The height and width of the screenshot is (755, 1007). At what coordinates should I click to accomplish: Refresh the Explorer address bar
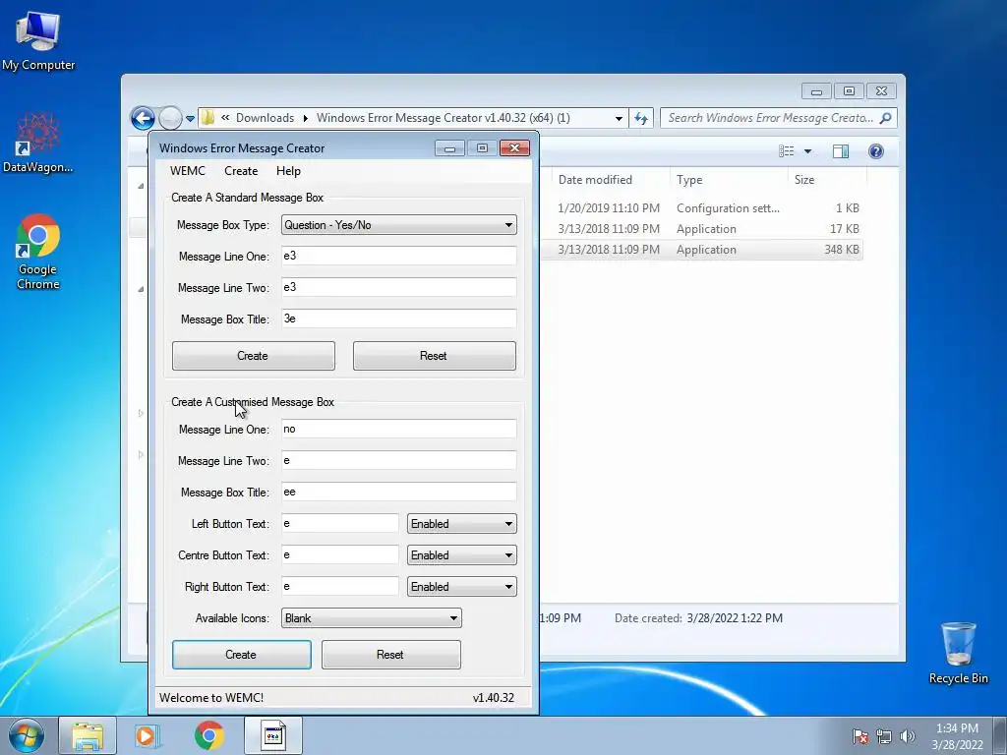tap(641, 118)
